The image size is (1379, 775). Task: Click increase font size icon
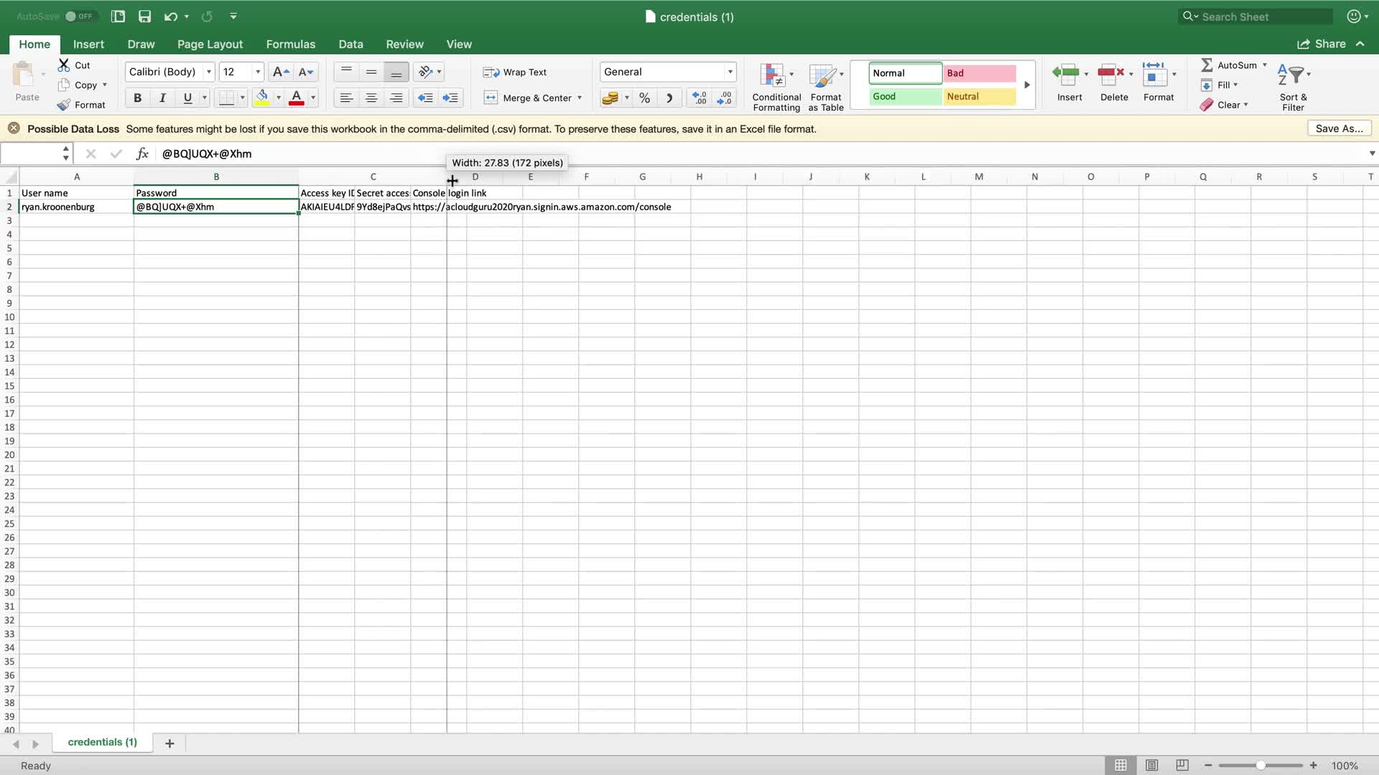coord(280,72)
